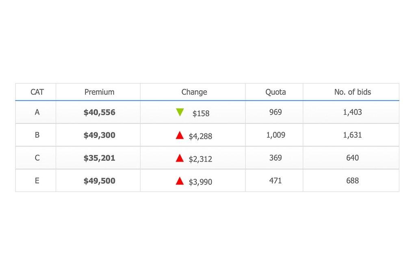Click the $35,201 premium value
The image size is (416, 278).
100,158
